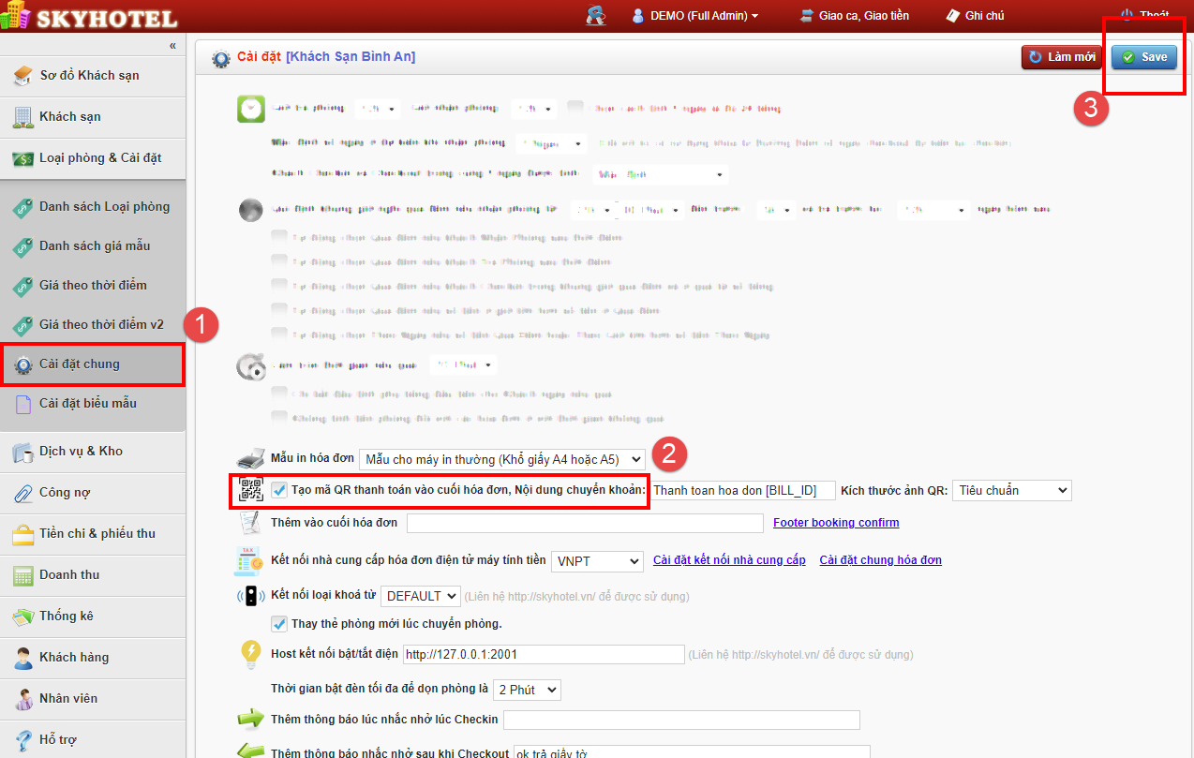
Task: Expand Kích thước ảnh QR dropdown
Action: coord(1011,490)
